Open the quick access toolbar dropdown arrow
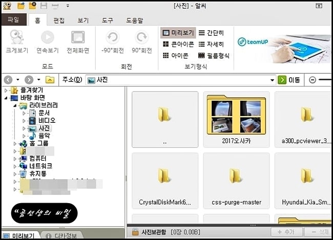333x240 pixels. (68, 6)
